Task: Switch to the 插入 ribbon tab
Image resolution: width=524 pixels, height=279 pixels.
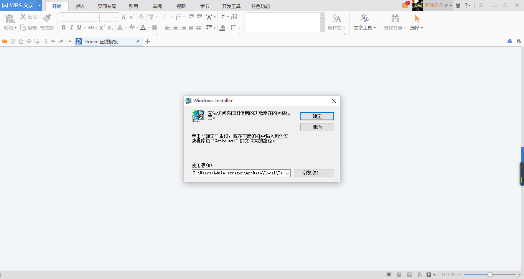Action: (80, 6)
